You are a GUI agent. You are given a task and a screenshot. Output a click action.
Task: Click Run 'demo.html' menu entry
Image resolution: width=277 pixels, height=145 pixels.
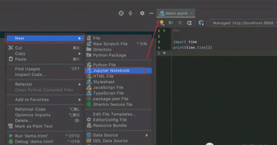[x=31, y=136]
